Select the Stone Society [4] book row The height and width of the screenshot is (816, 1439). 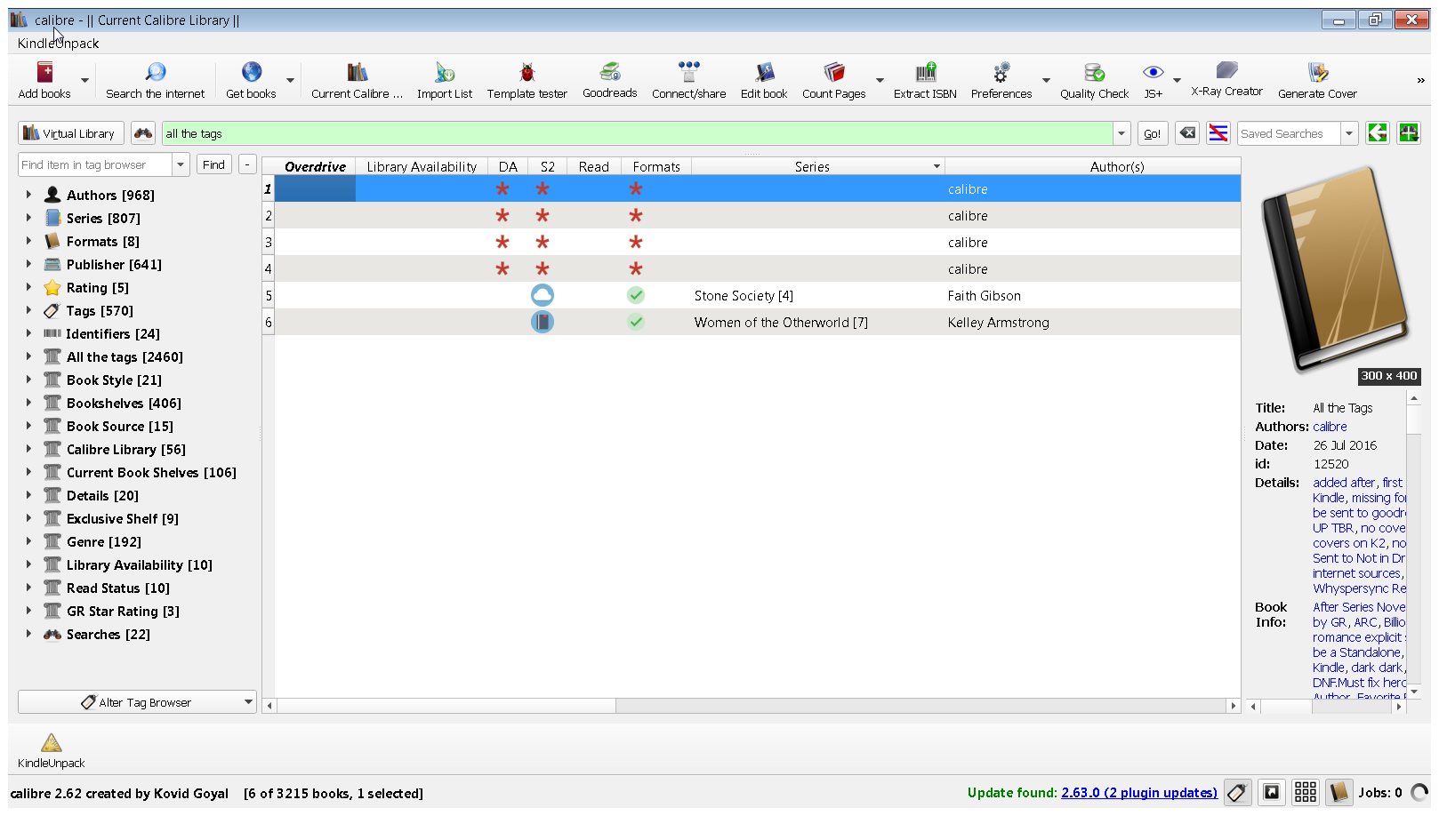[757, 295]
